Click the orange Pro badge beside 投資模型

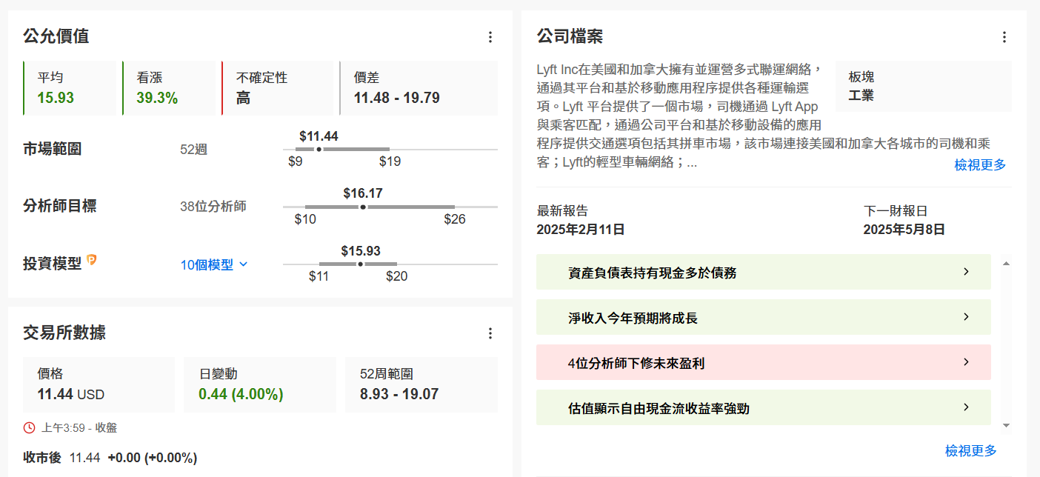(92, 260)
